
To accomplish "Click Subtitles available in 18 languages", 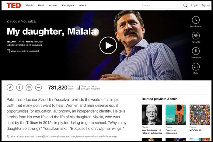I will click(24, 45).
